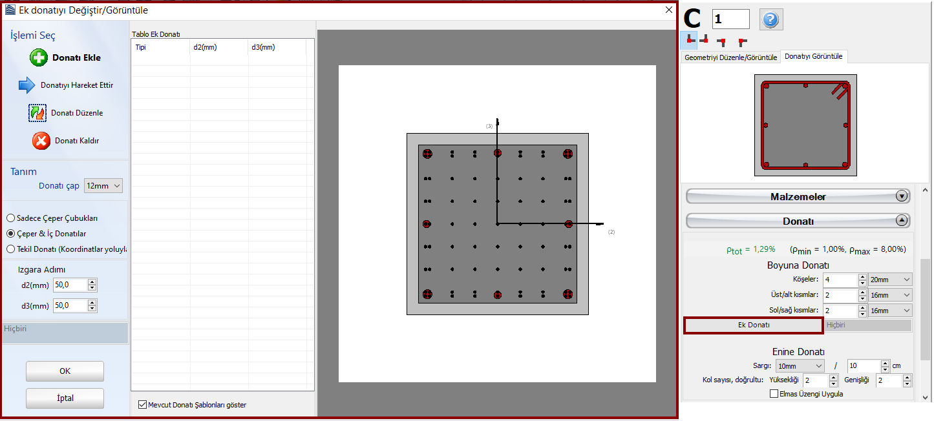This screenshot has width=934, height=421.
Task: Click the Donatı Düzenle edit icon
Action: (x=37, y=113)
